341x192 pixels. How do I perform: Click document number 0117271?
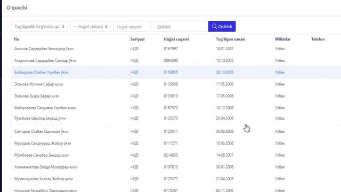[x=170, y=143]
